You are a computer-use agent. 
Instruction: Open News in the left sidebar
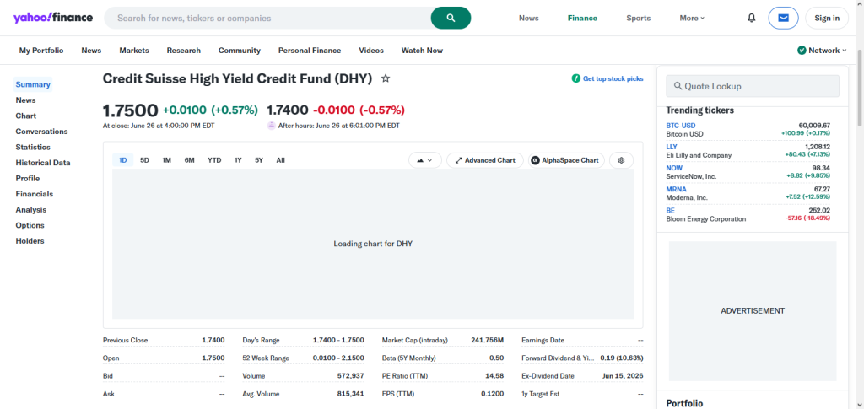[x=25, y=100]
